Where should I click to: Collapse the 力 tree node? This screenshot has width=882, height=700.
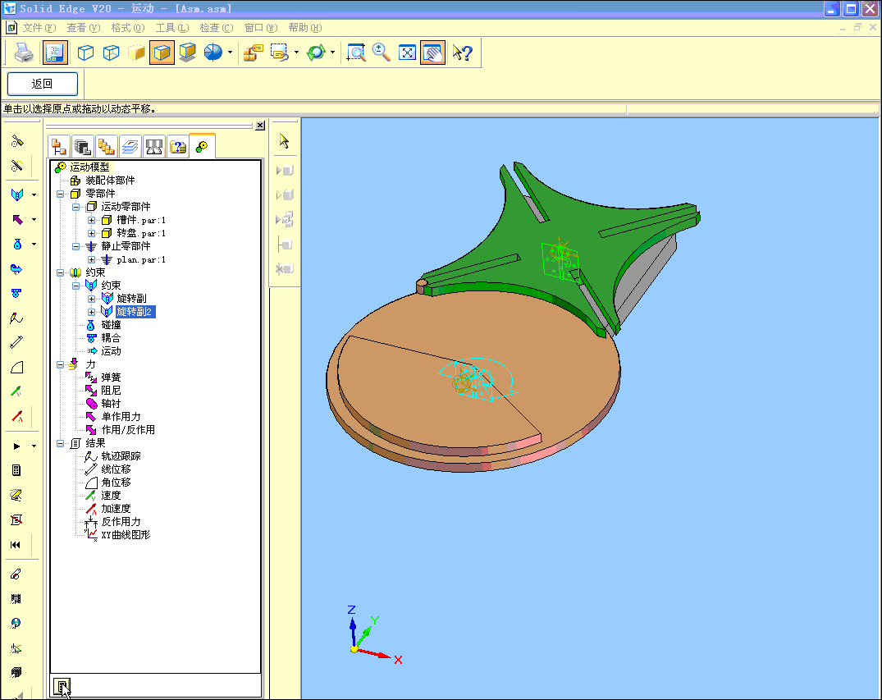click(x=60, y=364)
